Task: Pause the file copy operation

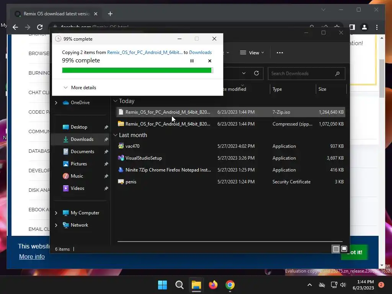Action: coord(192,61)
